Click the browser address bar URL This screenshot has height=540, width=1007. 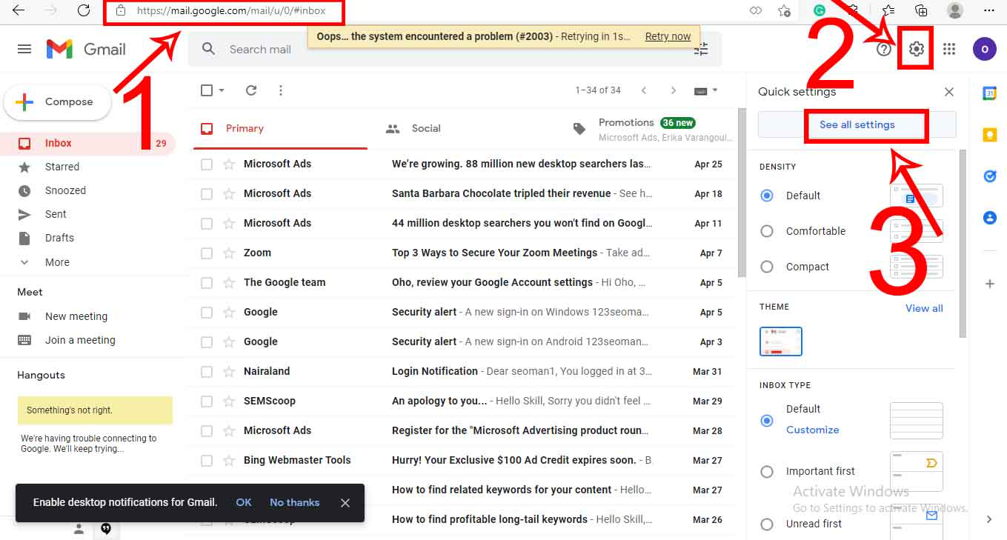pyautogui.click(x=231, y=11)
